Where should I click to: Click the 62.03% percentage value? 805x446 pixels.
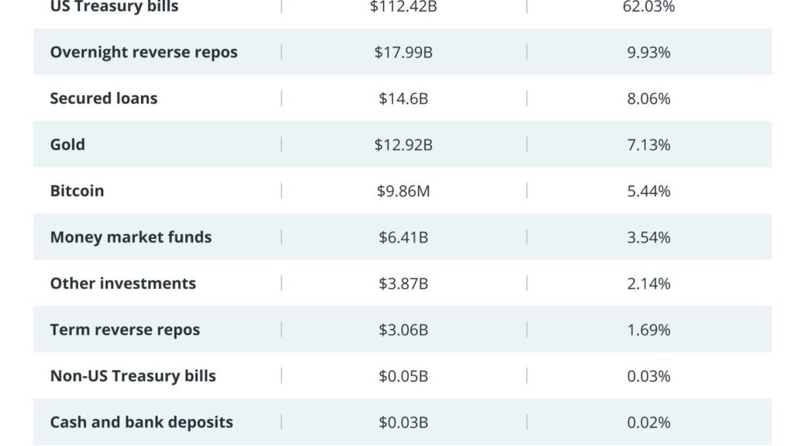pyautogui.click(x=648, y=6)
